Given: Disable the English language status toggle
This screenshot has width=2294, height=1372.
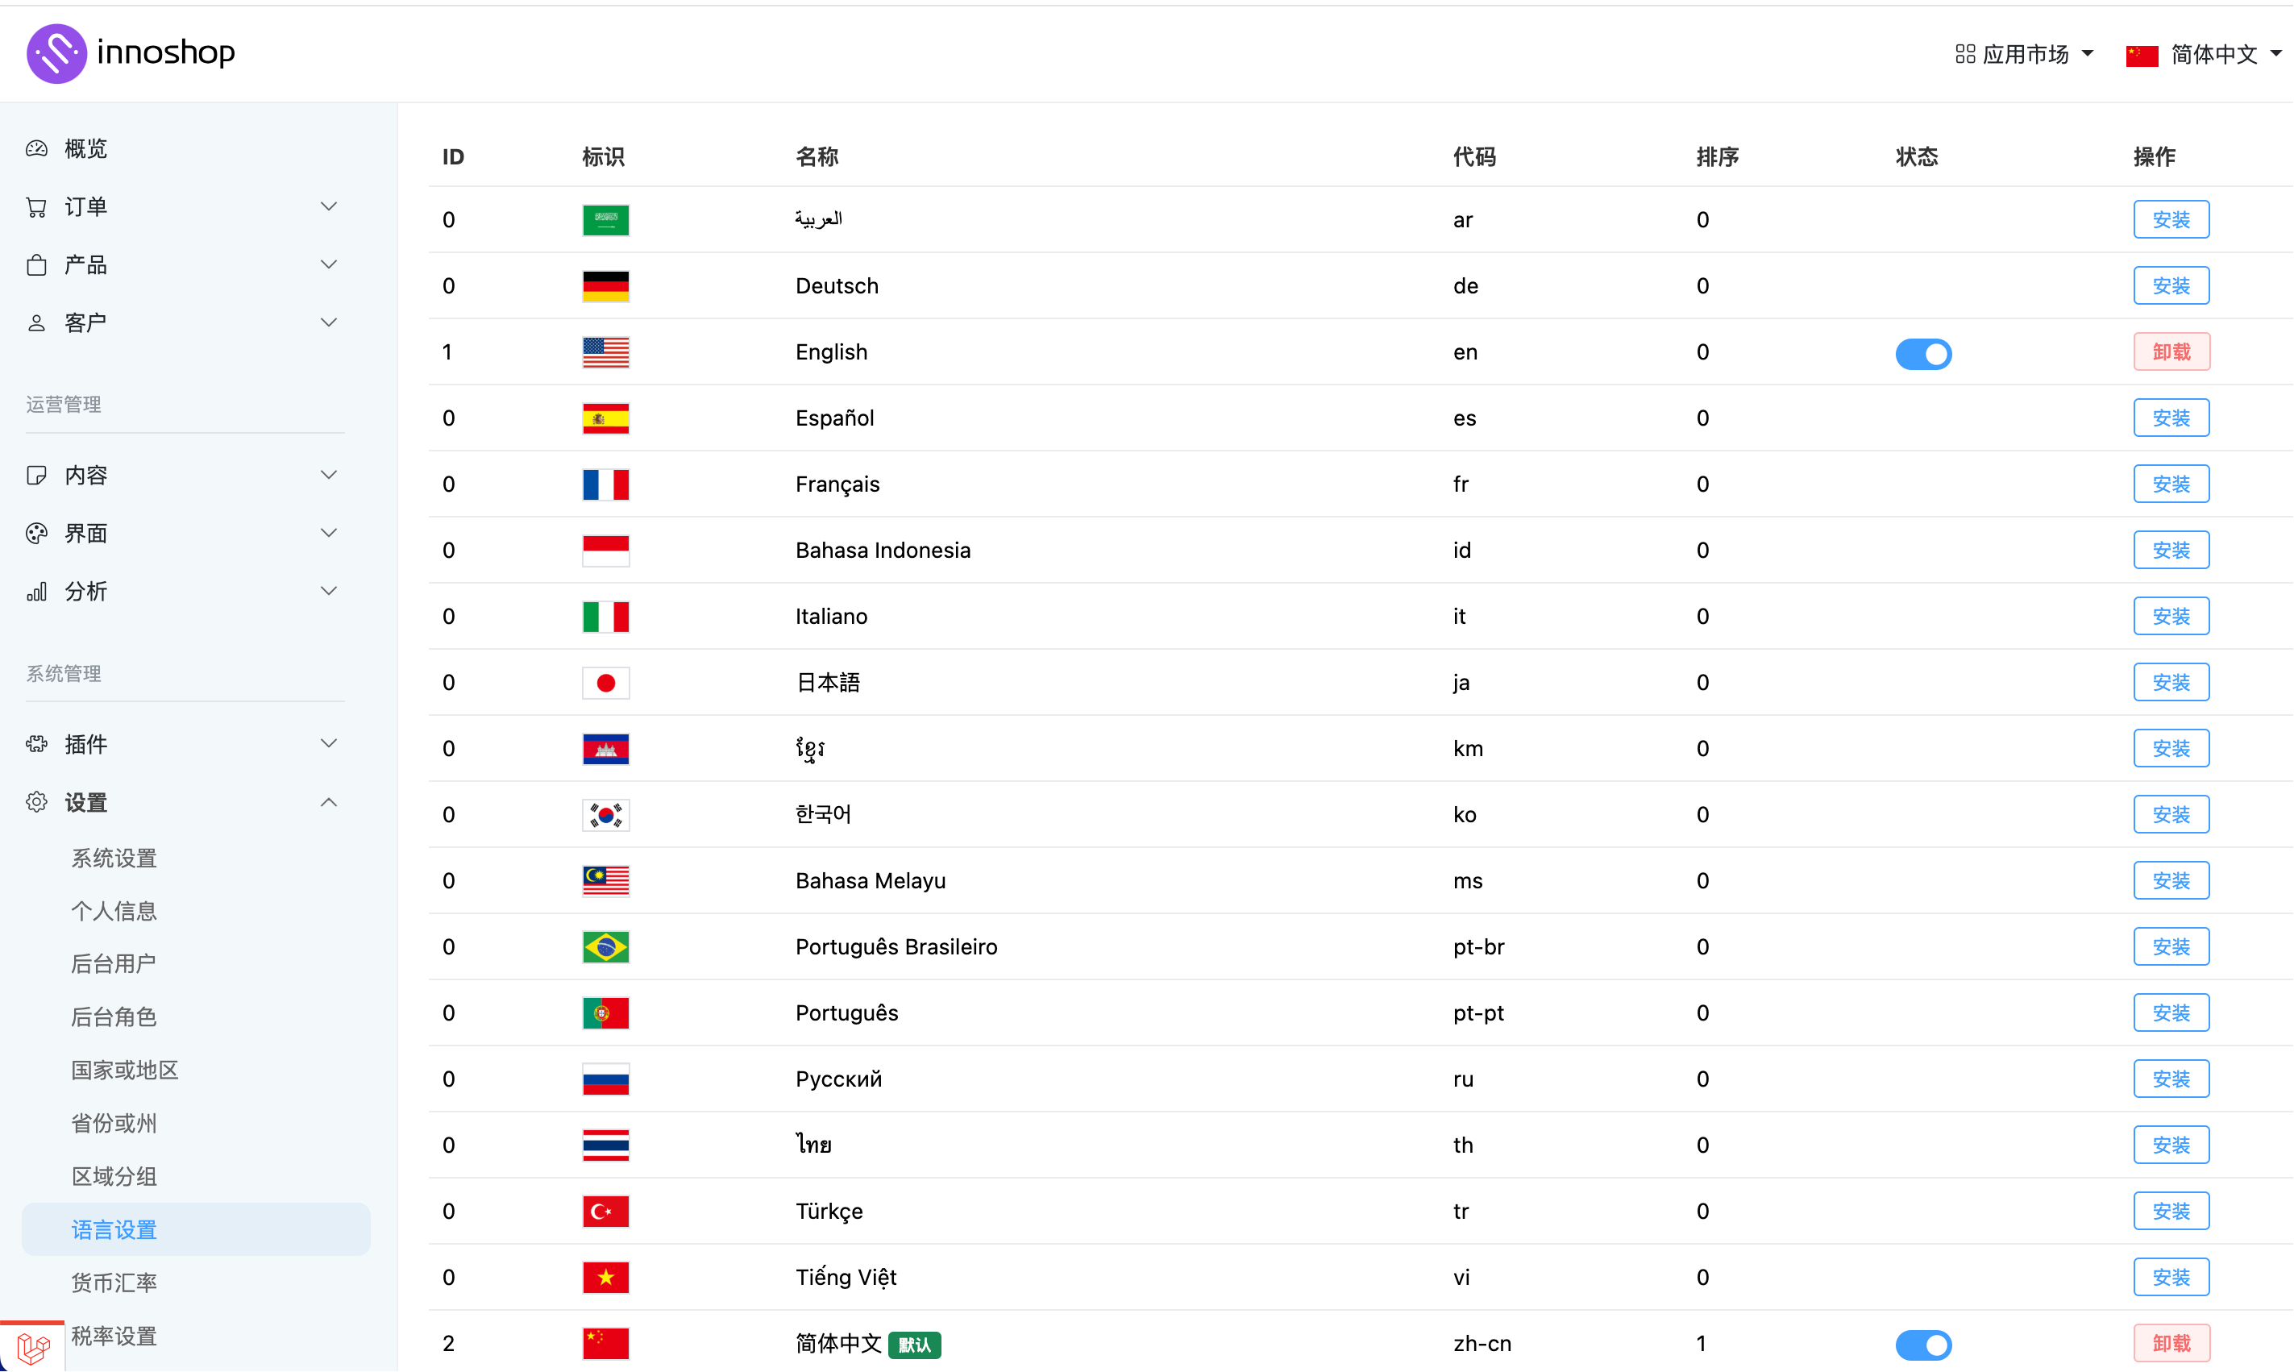Looking at the screenshot, I should pos(1922,353).
